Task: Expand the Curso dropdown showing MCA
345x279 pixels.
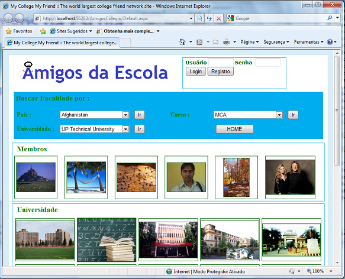Action: [279, 115]
